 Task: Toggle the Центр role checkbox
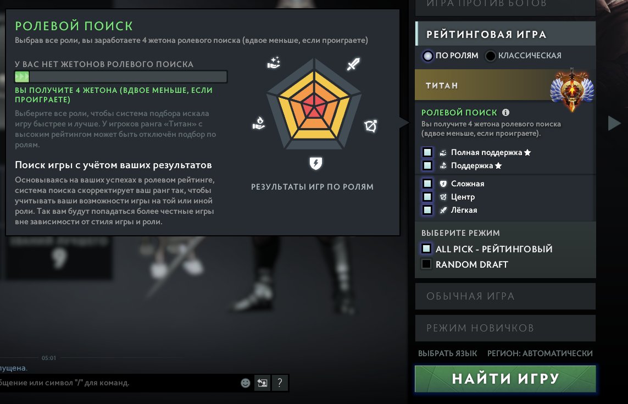tap(427, 197)
